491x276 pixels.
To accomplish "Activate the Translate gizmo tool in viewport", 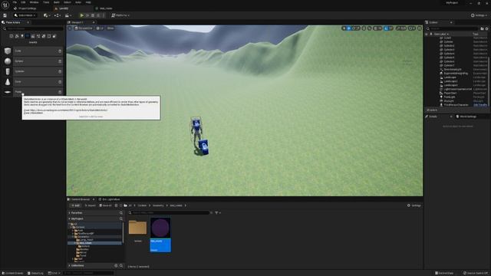I will [x=349, y=28].
